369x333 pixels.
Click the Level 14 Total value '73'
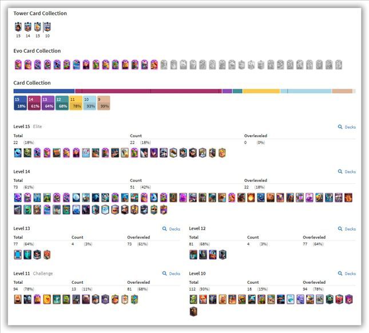(16, 187)
